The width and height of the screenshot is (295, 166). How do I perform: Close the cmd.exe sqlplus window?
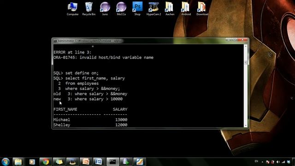(242, 40)
